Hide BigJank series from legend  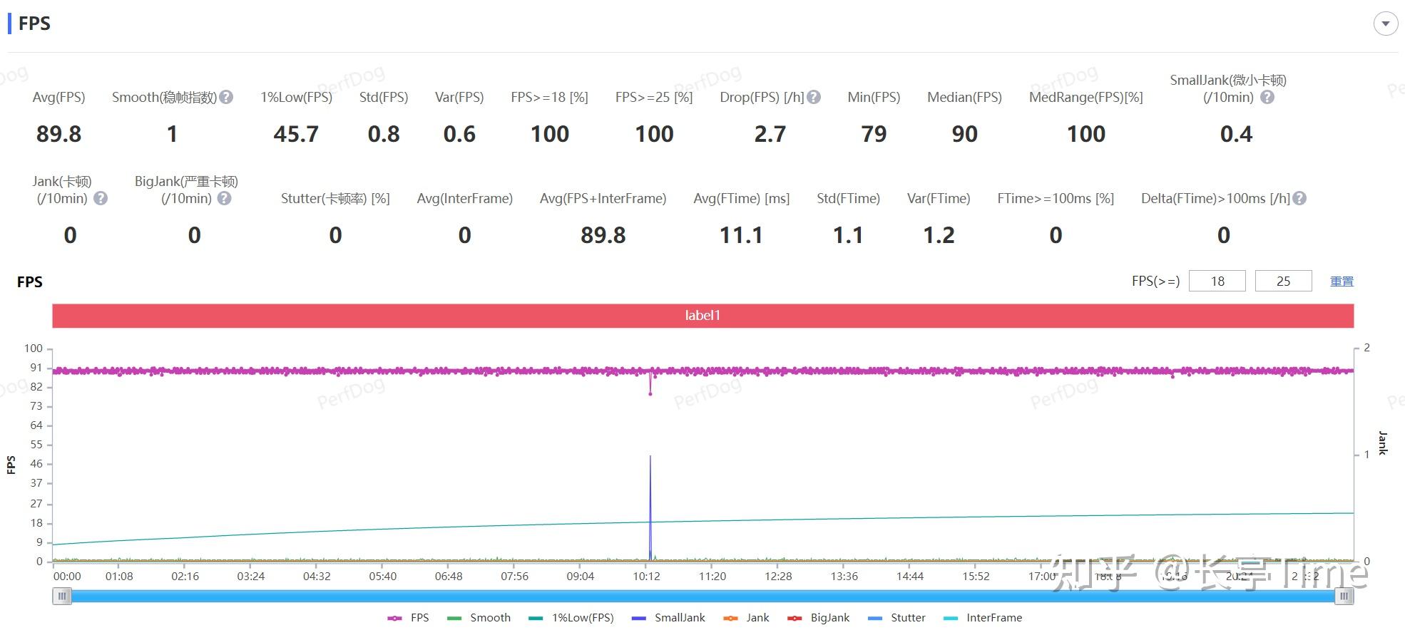coord(819,618)
